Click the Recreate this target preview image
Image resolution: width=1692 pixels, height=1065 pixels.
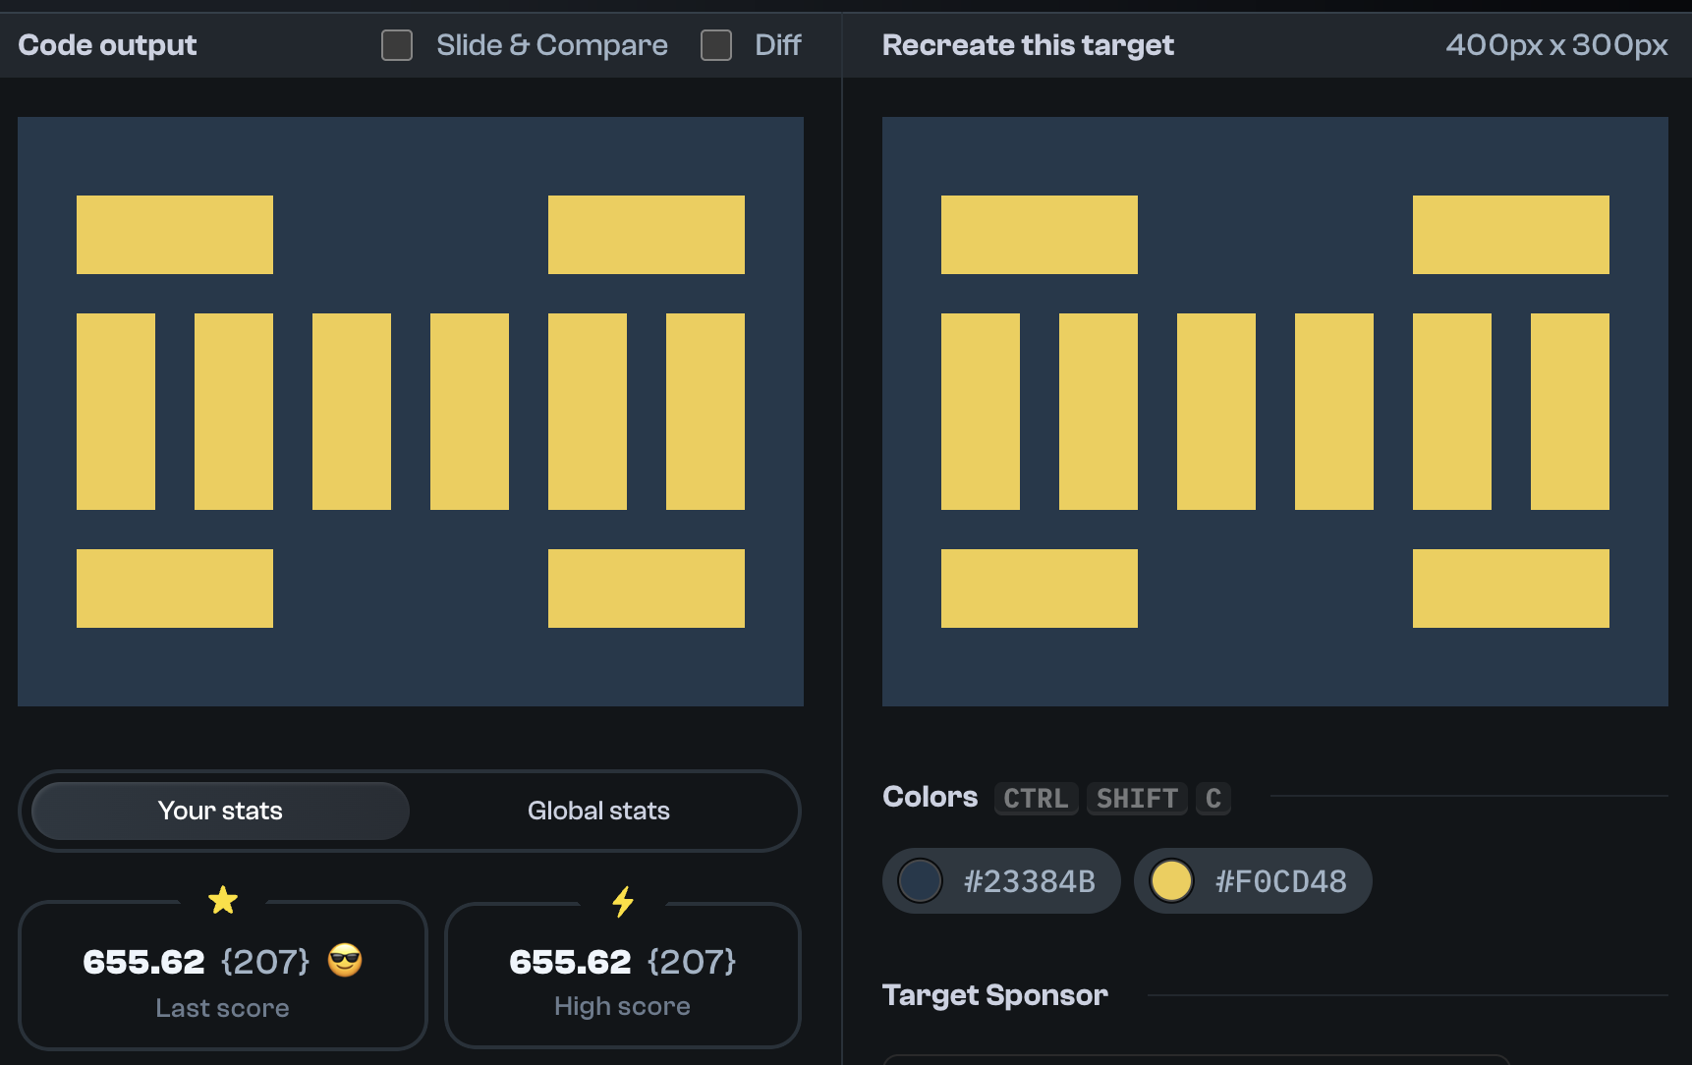(x=1276, y=411)
